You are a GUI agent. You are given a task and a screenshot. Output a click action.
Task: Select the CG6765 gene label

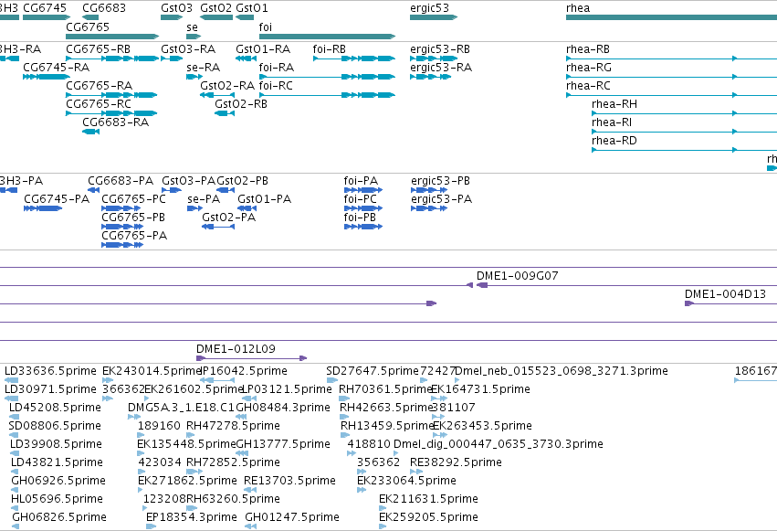[88, 27]
